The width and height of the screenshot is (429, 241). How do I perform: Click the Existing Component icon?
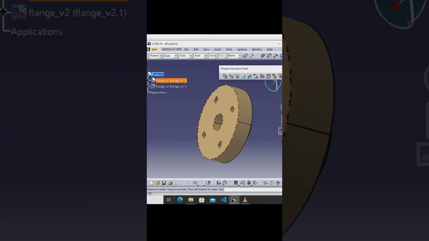[243, 76]
